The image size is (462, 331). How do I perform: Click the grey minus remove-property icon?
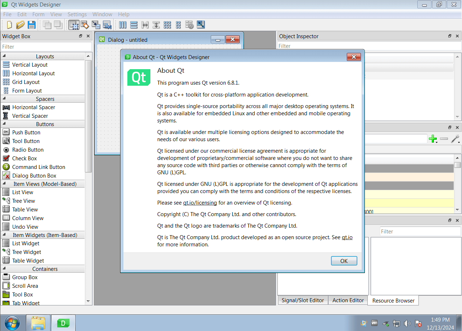point(444,139)
